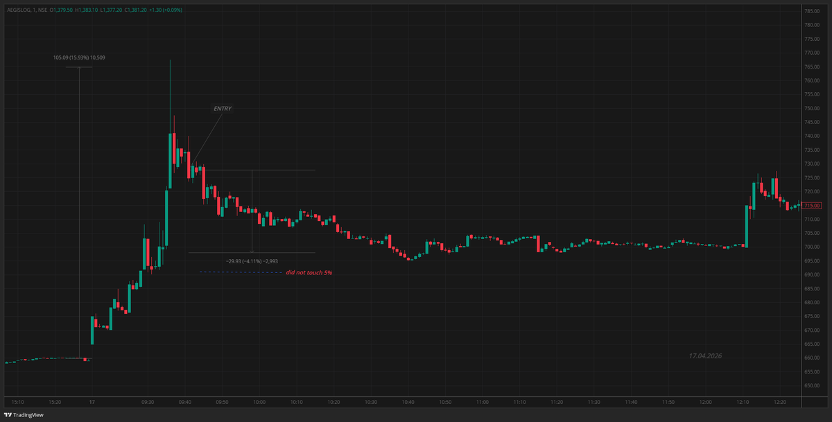Image resolution: width=832 pixels, height=422 pixels.
Task: Click the 675.00 price axis label
Action: click(813, 316)
